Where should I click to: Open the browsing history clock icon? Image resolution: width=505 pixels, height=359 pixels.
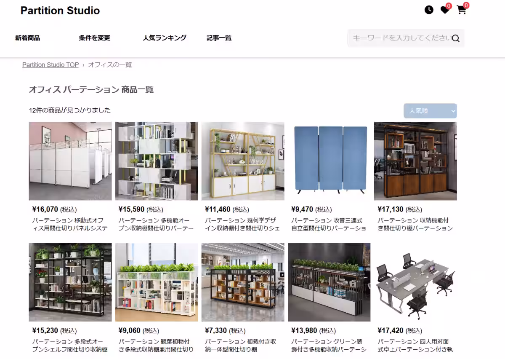[429, 10]
